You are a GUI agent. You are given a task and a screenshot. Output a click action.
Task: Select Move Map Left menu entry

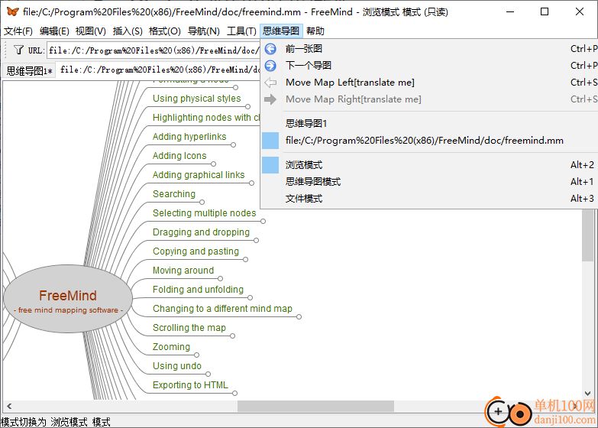(429, 83)
